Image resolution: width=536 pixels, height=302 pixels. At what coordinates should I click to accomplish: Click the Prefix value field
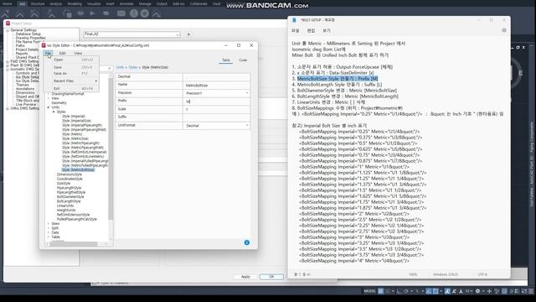(x=216, y=102)
